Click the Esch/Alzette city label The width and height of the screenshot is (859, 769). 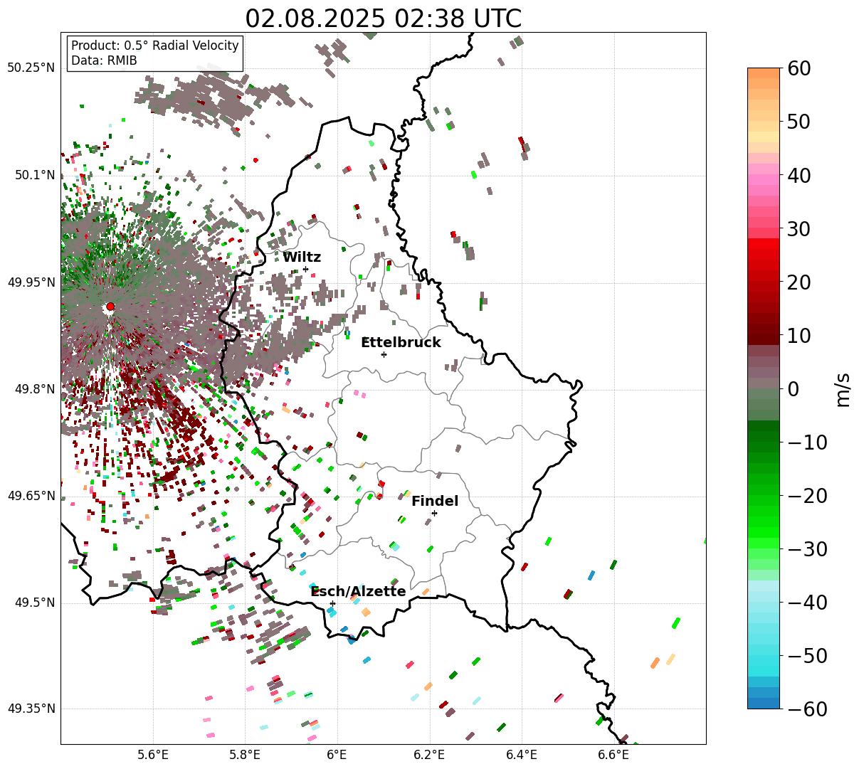point(358,592)
